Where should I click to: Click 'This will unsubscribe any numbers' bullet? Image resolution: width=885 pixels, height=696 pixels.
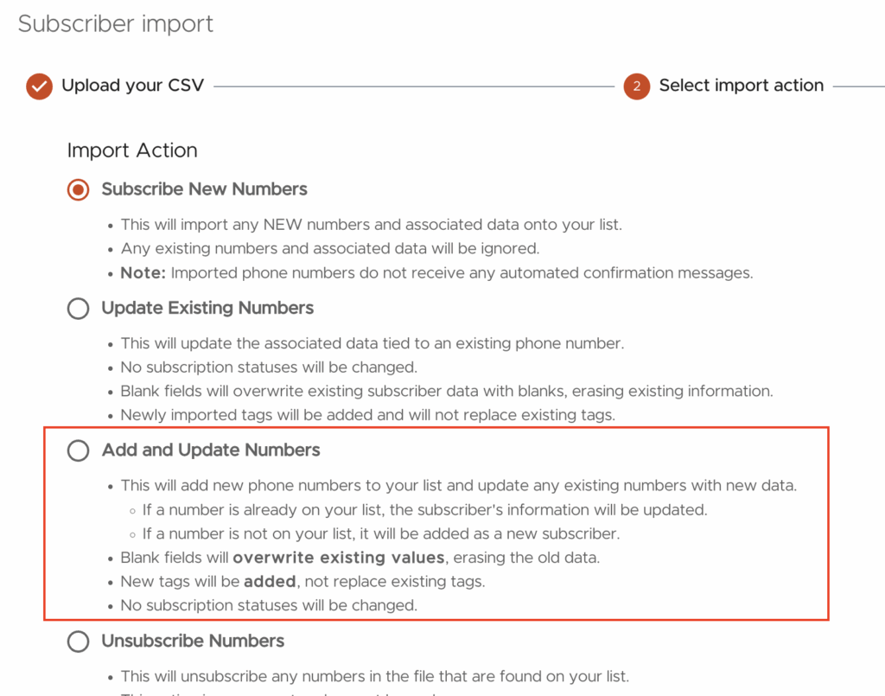(x=374, y=676)
